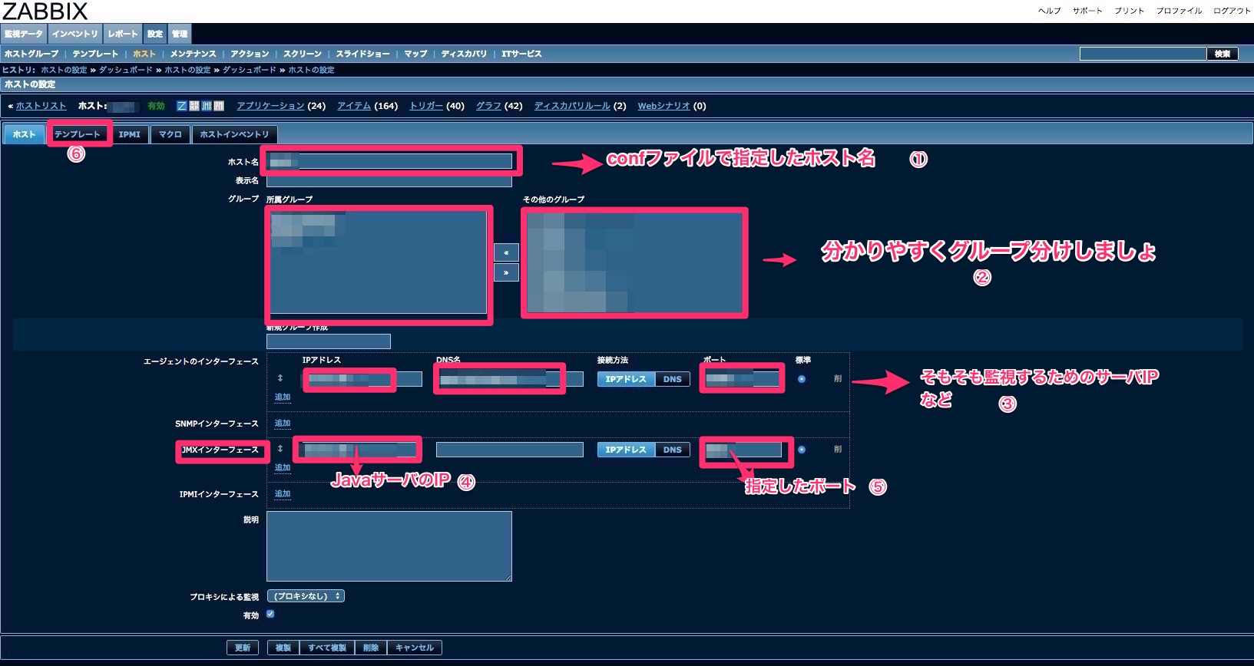Click the JMX interface drag handle
The width and height of the screenshot is (1254, 666).
(x=280, y=449)
